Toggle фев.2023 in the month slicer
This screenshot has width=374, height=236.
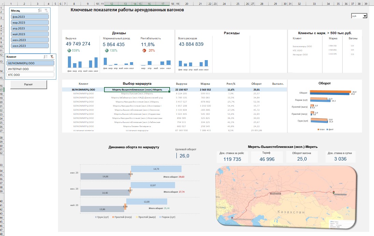point(30,16)
